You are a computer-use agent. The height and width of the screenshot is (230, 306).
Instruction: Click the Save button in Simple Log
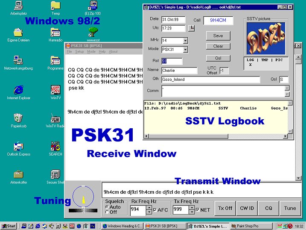pos(218,36)
